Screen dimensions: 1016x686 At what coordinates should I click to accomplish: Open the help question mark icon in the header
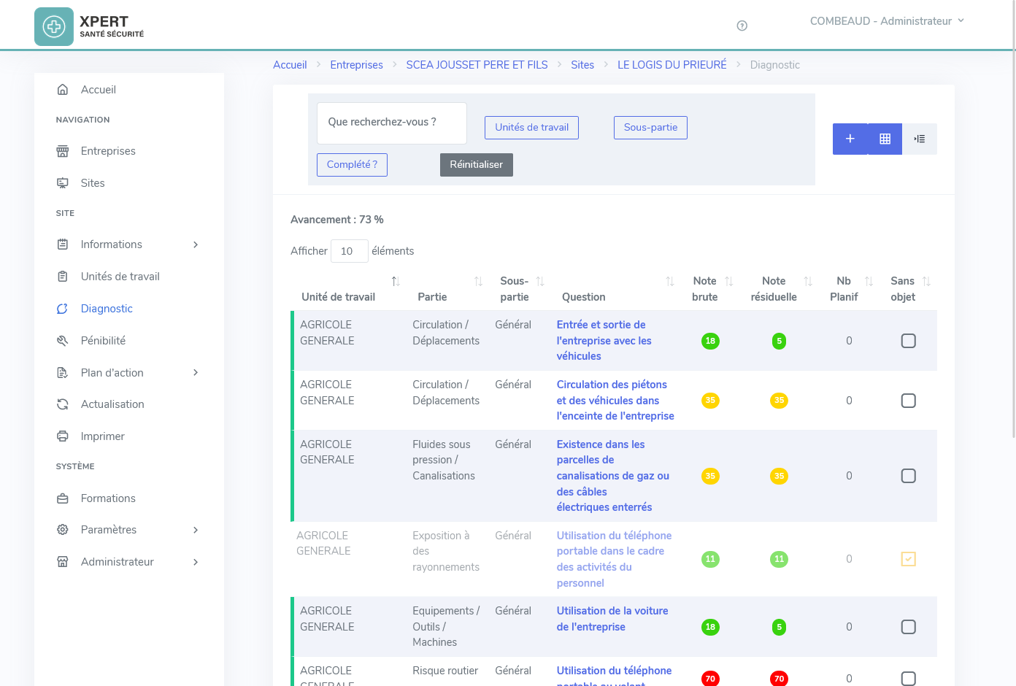(x=742, y=25)
